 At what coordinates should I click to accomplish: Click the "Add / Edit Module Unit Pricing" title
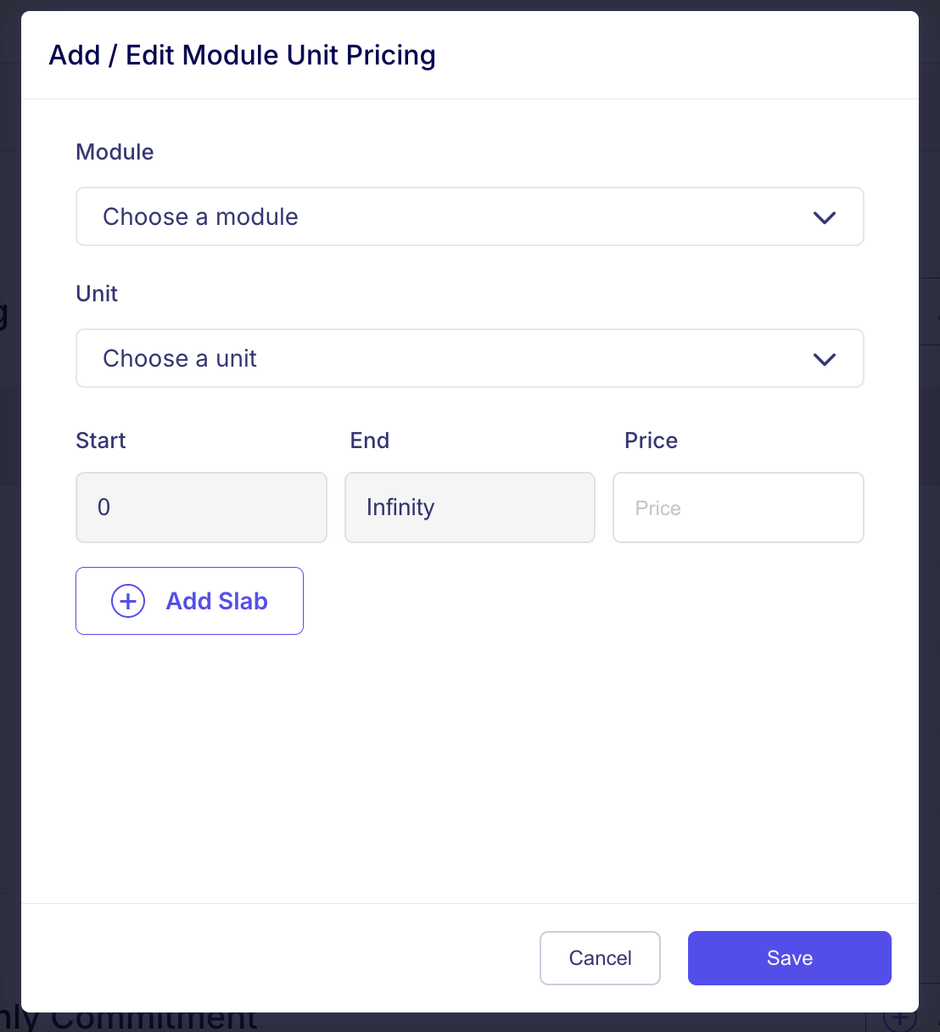[x=242, y=55]
